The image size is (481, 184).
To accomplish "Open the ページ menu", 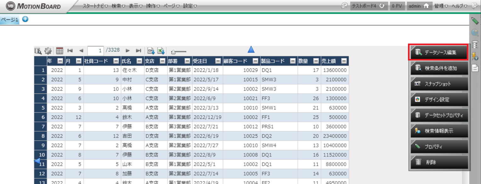I will point(172,6).
